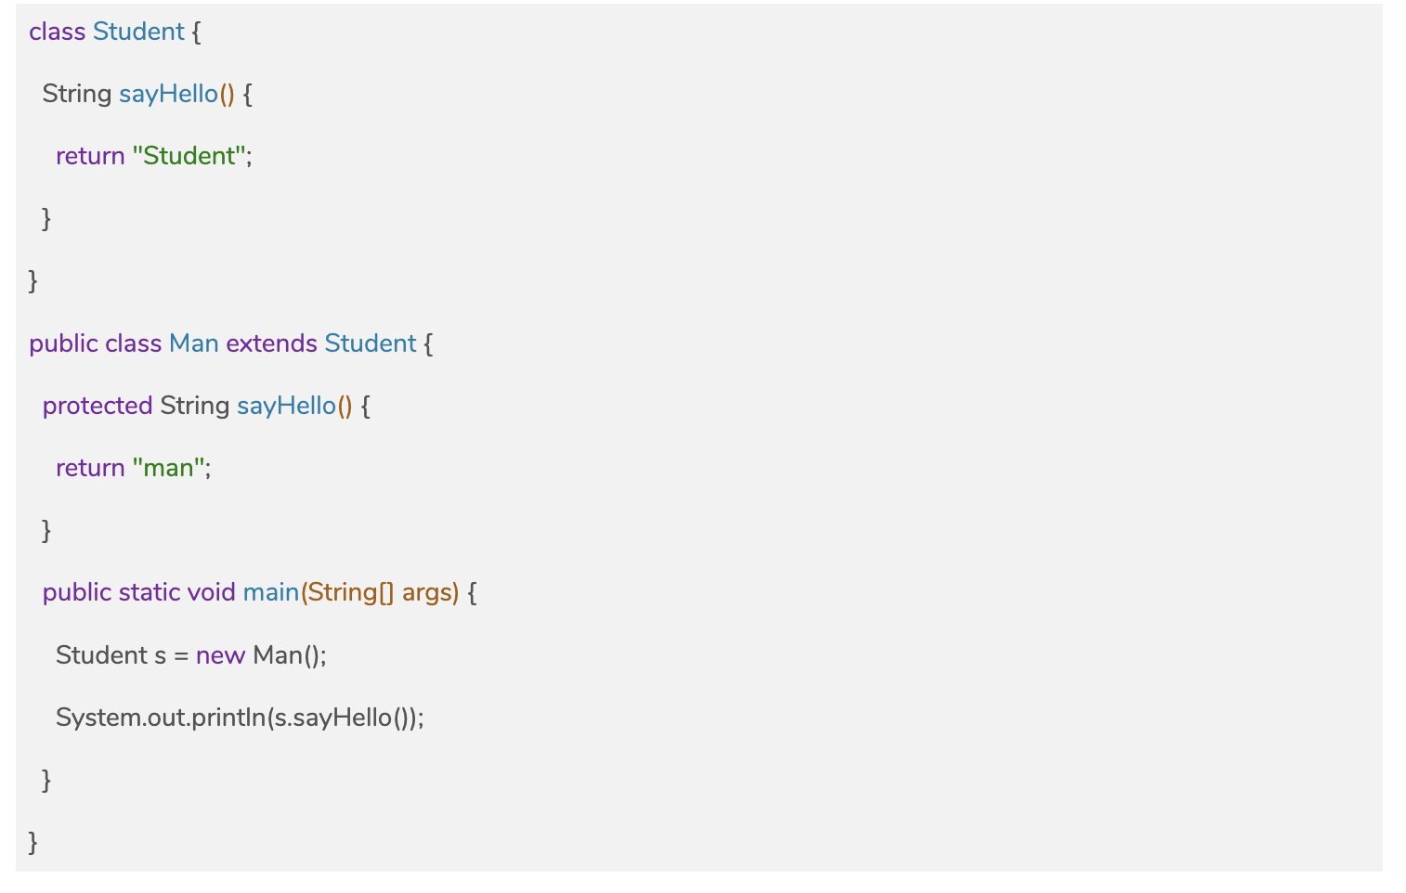Click the "main" method name
The height and width of the screenshot is (893, 1406).
coord(270,592)
